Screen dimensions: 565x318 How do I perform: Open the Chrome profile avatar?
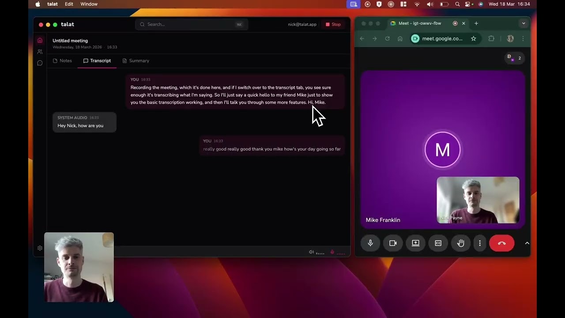click(x=510, y=38)
